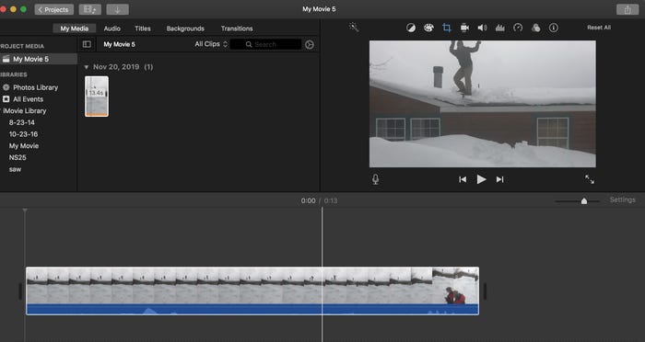Click the voiceover microphone icon

375,179
